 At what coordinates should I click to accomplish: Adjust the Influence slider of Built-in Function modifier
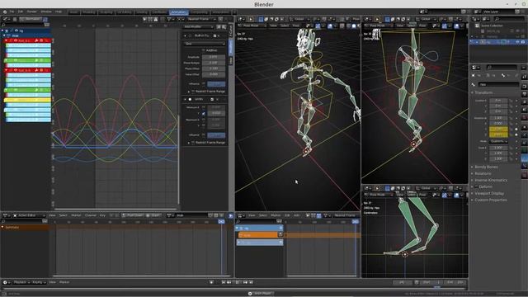(x=216, y=84)
